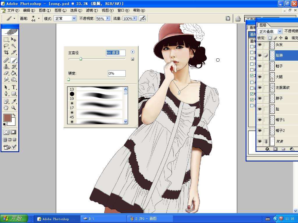Open flow slider arrow at 100%
298x223 pixels.
[x=135, y=18]
